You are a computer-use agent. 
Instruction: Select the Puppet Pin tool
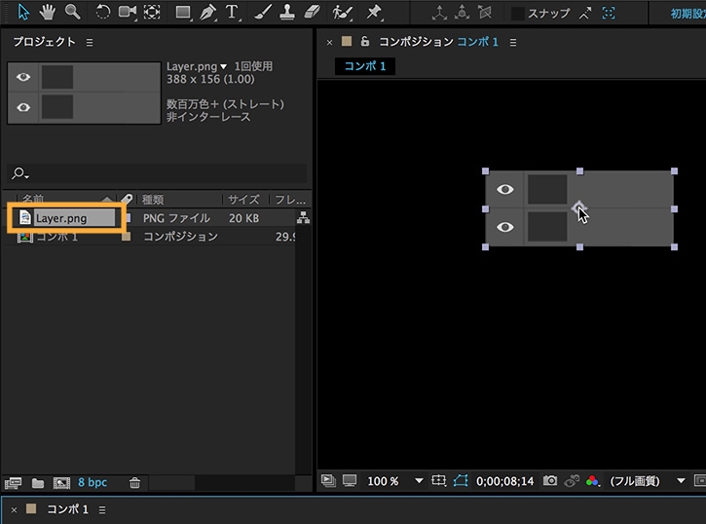(x=374, y=13)
